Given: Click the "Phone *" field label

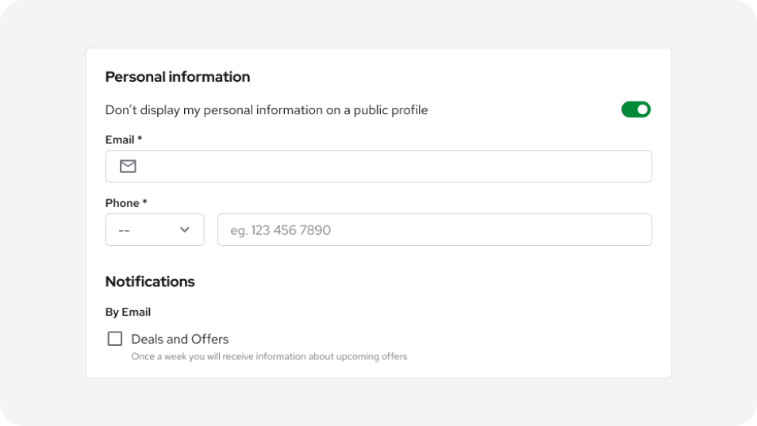Looking at the screenshot, I should 126,203.
